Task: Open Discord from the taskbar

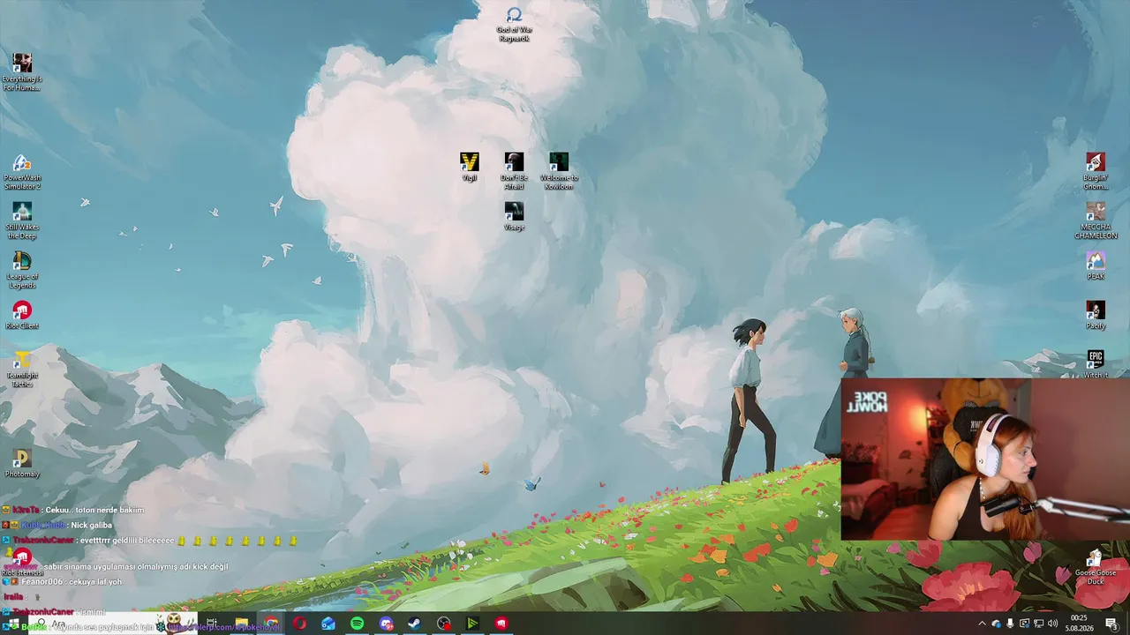Action: (x=386, y=624)
